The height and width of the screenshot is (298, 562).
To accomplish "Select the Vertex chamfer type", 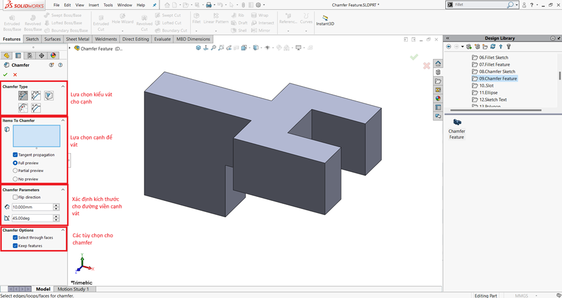I will tap(49, 95).
